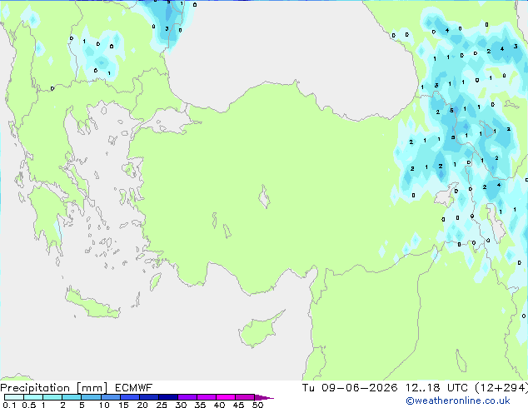Screen dimensions: 528x408
Task: Click the legend scale label "35"
Action: (200, 405)
